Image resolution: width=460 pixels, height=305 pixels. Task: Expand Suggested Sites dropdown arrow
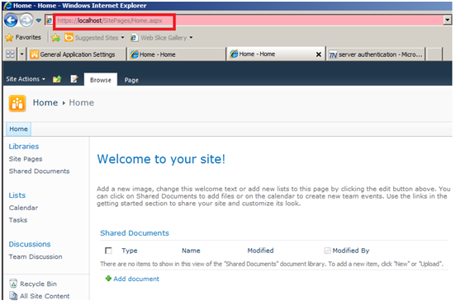click(122, 38)
